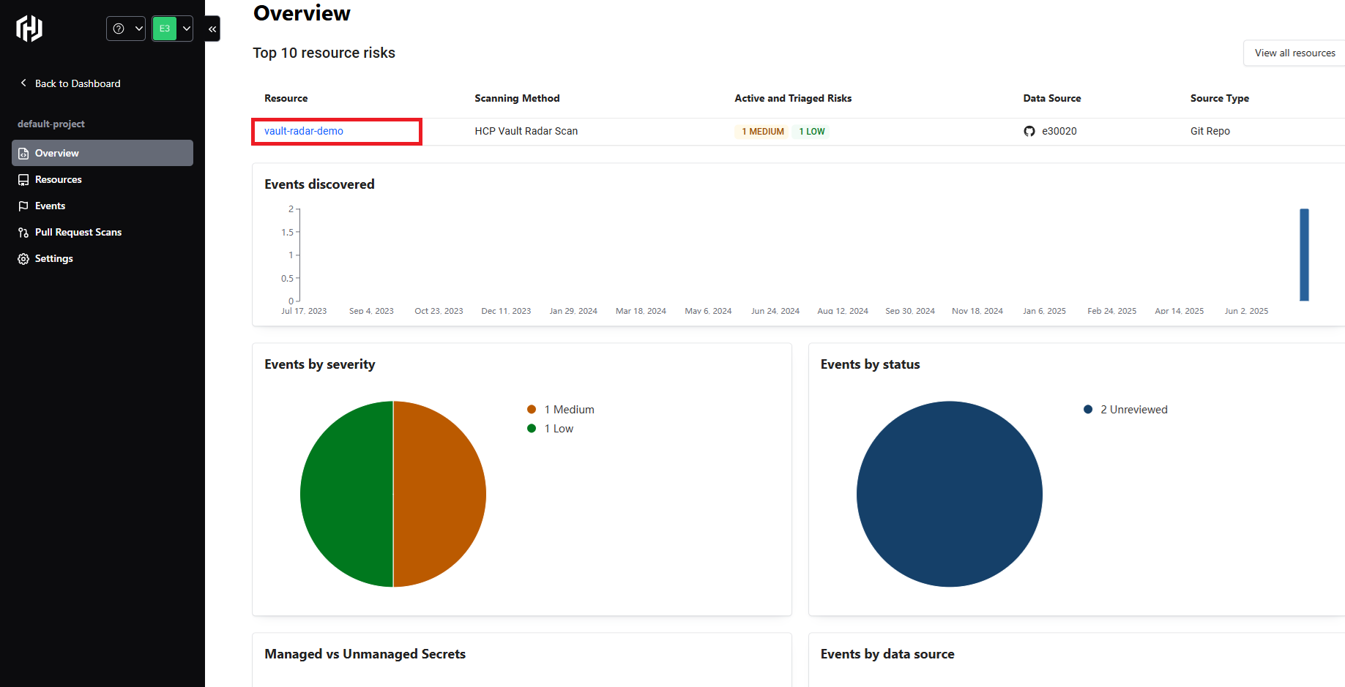Click the 1 MEDIUM risk badge
The width and height of the screenshot is (1345, 687).
762,132
